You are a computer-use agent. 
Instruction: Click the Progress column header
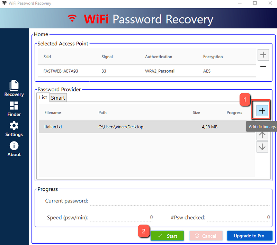click(234, 112)
